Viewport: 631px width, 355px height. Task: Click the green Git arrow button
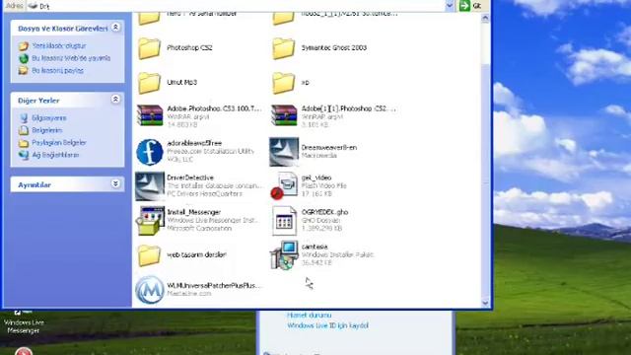(x=464, y=6)
